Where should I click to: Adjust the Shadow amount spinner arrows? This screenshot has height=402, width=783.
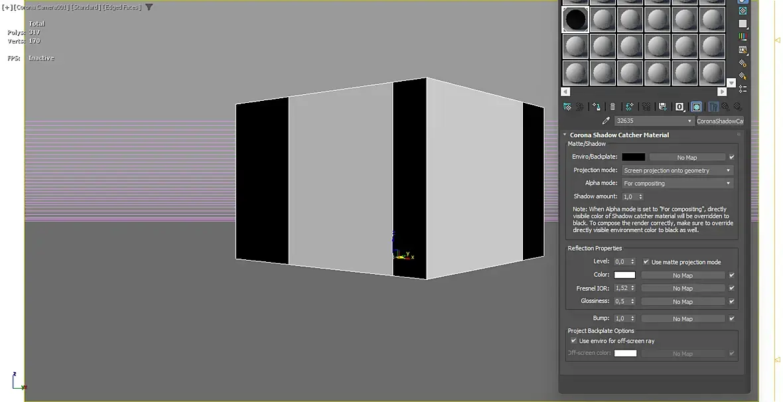641,197
